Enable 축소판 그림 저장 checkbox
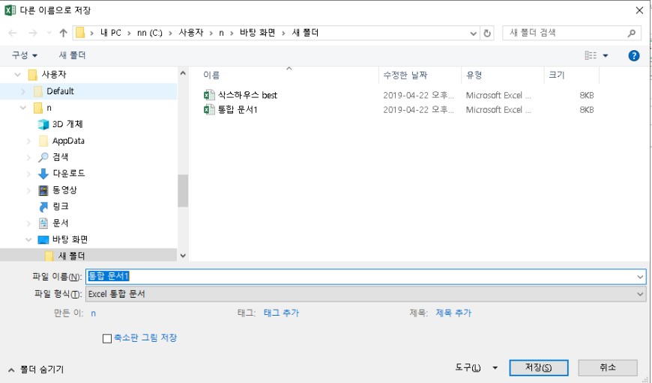Screen dimensions: 652x383 point(107,339)
